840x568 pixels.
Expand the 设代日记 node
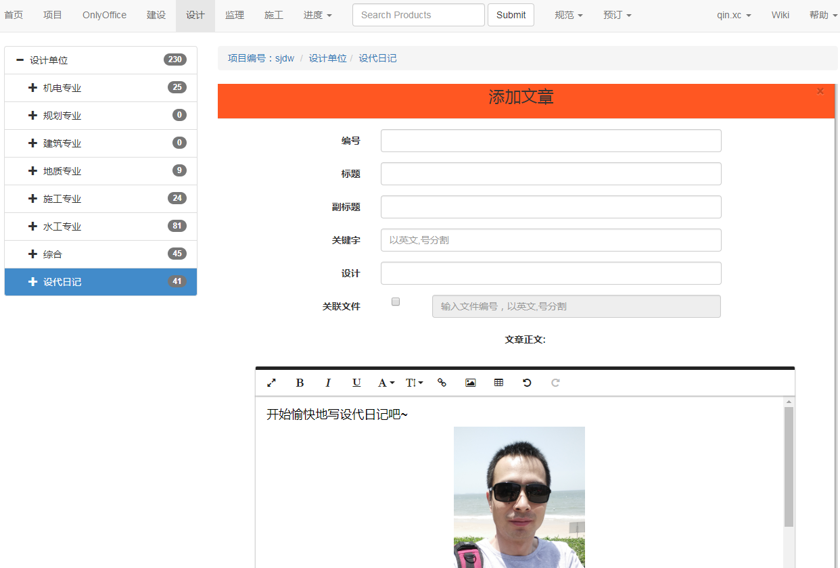pos(32,282)
